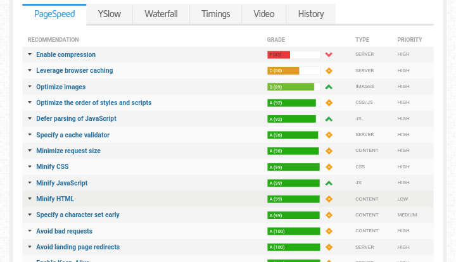Expand Specify a character set early arrow
456x262 pixels.
coord(30,215)
